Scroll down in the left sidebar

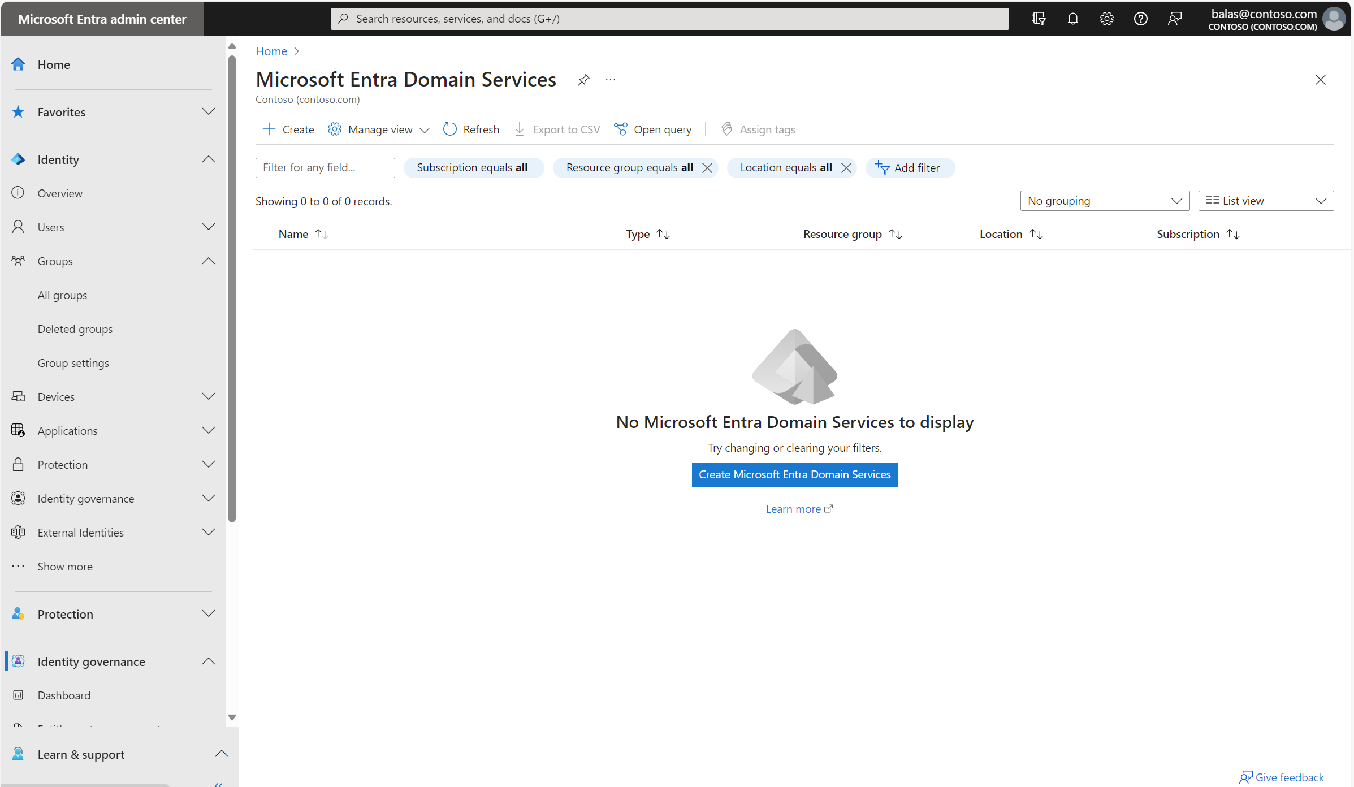point(232,717)
